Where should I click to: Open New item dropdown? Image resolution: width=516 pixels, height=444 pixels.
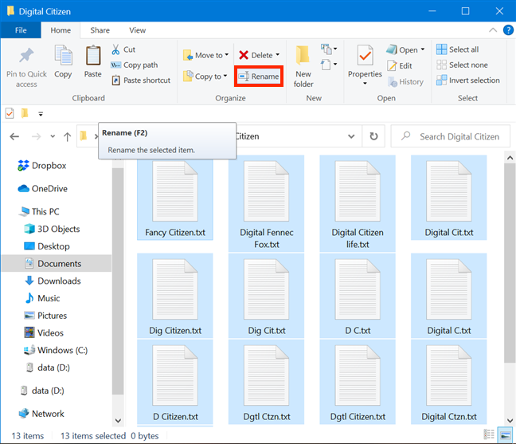(329, 49)
